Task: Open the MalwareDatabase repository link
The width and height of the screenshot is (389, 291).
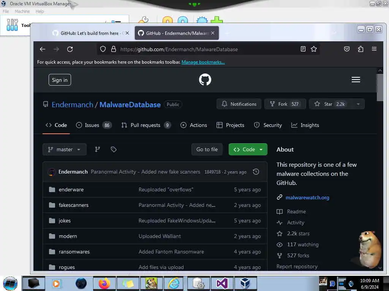Action: 130,105
